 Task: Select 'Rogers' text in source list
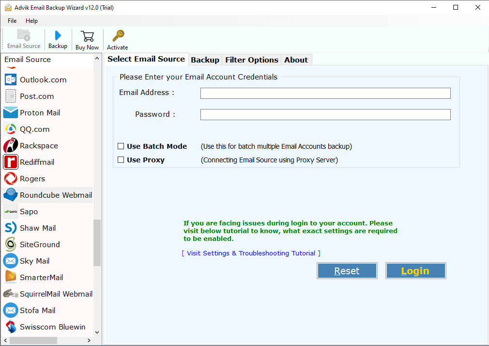(x=32, y=179)
